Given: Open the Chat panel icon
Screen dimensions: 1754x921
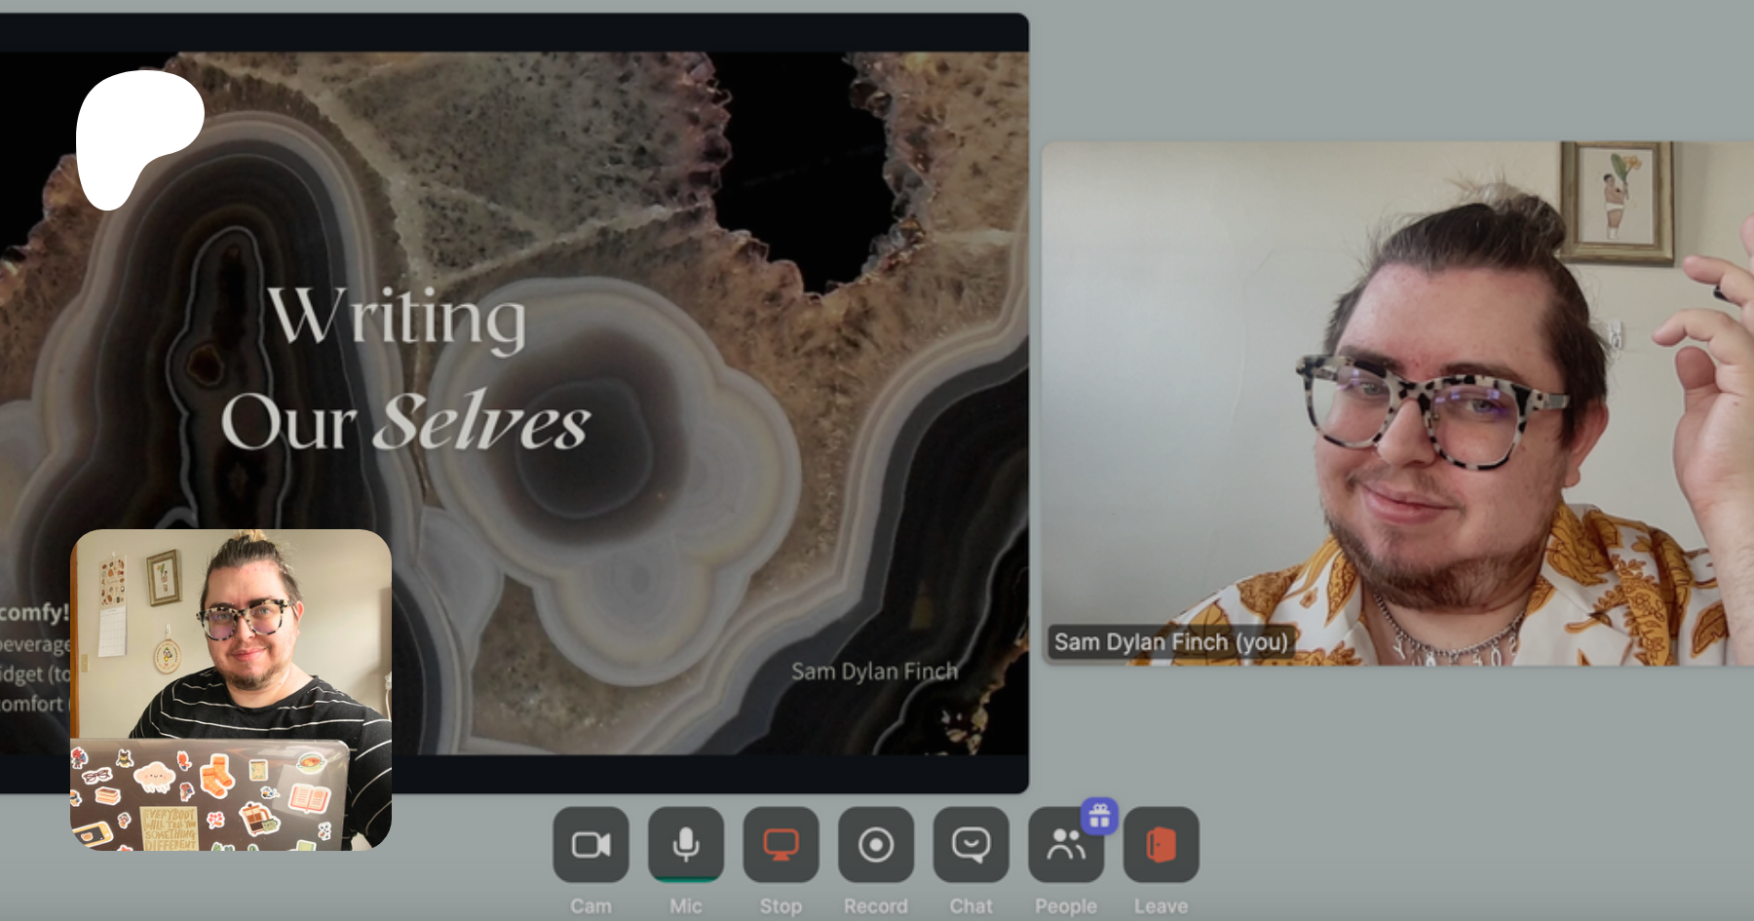Looking at the screenshot, I should pyautogui.click(x=971, y=844).
